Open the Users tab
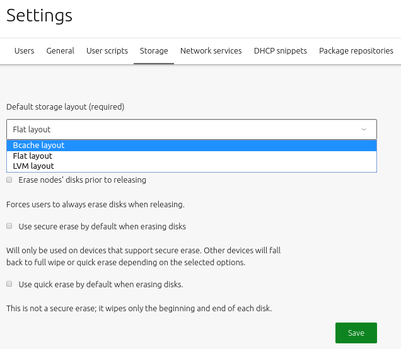 point(24,51)
